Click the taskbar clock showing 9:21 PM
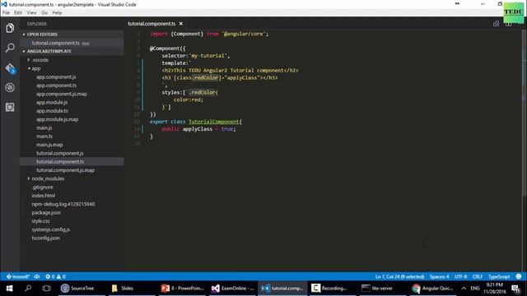The height and width of the screenshot is (296, 527). point(495,289)
